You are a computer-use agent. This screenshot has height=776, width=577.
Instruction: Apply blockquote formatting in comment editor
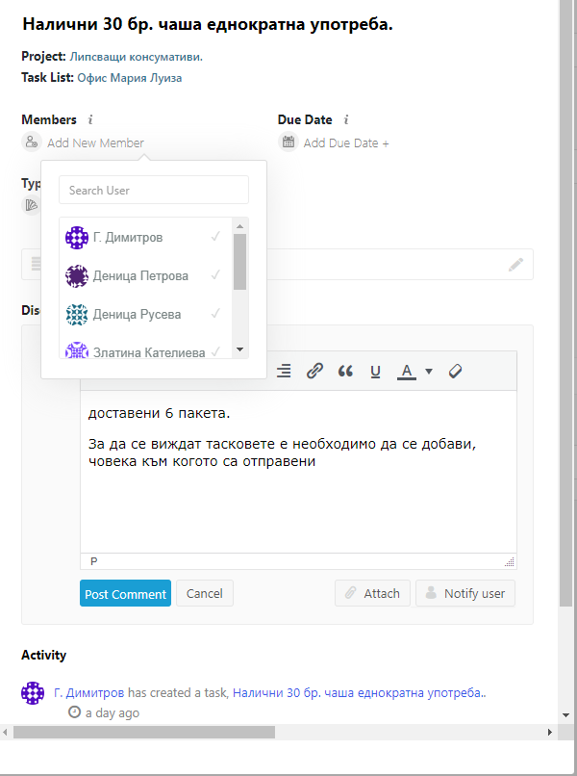tap(345, 371)
